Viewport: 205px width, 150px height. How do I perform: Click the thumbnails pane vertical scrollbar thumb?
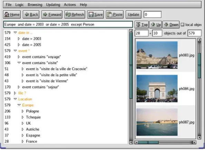point(199,66)
